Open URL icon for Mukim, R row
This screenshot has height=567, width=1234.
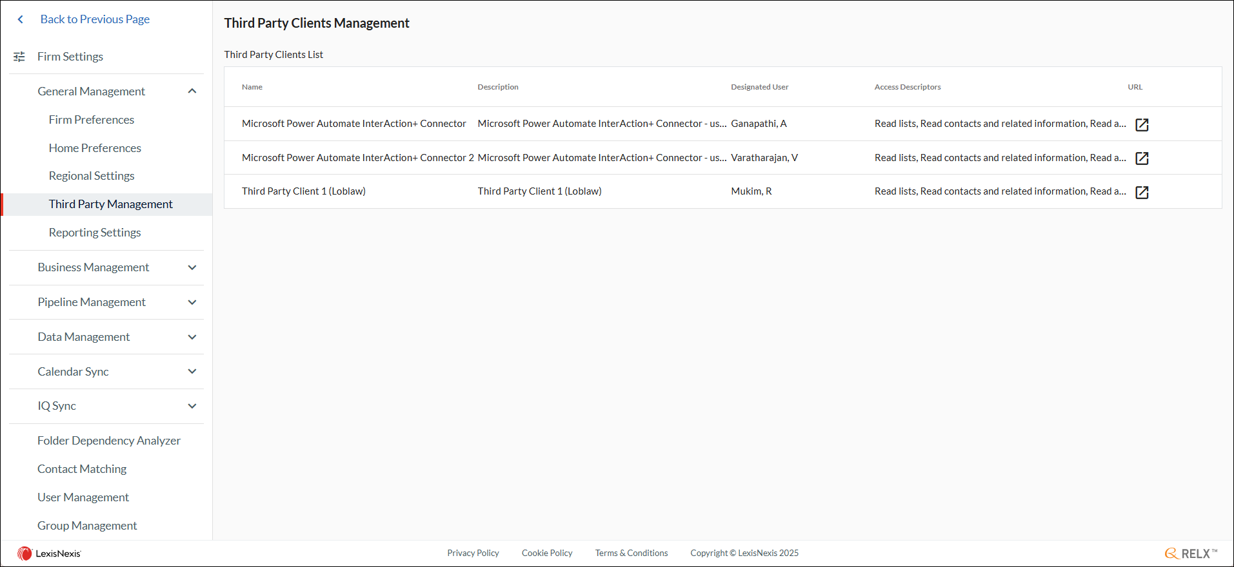pyautogui.click(x=1142, y=192)
